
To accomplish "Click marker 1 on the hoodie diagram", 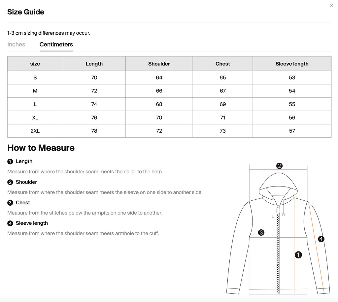I will (x=298, y=255).
